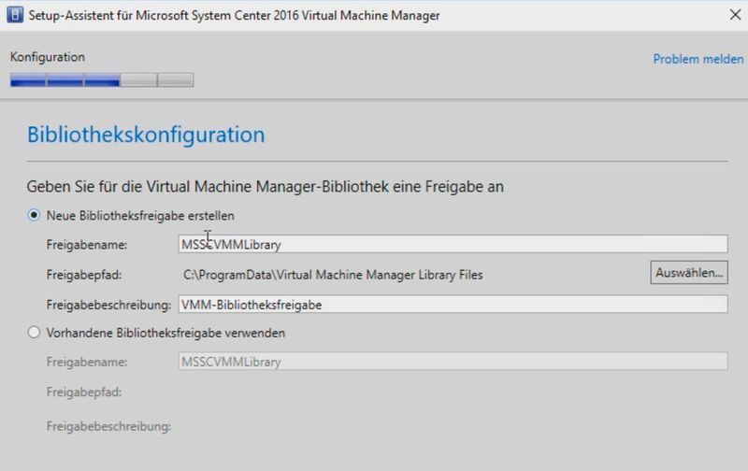Click the Konfiguration progress bar
Screen dimensions: 748x471
(102, 80)
